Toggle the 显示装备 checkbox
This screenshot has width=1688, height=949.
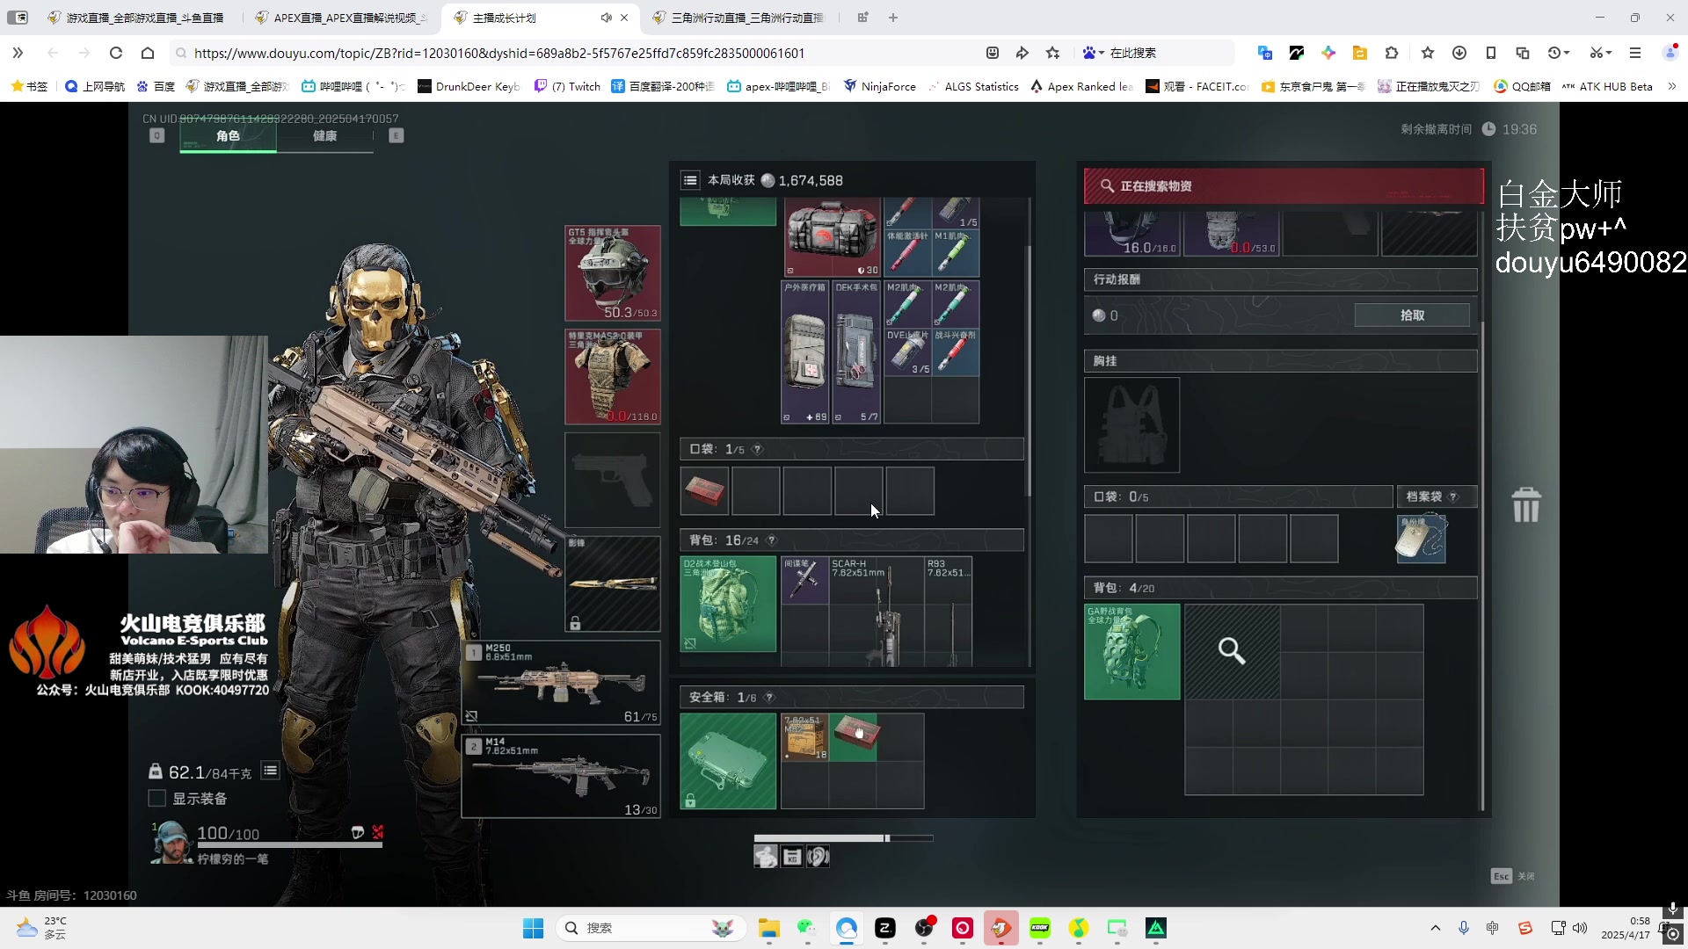click(x=157, y=799)
